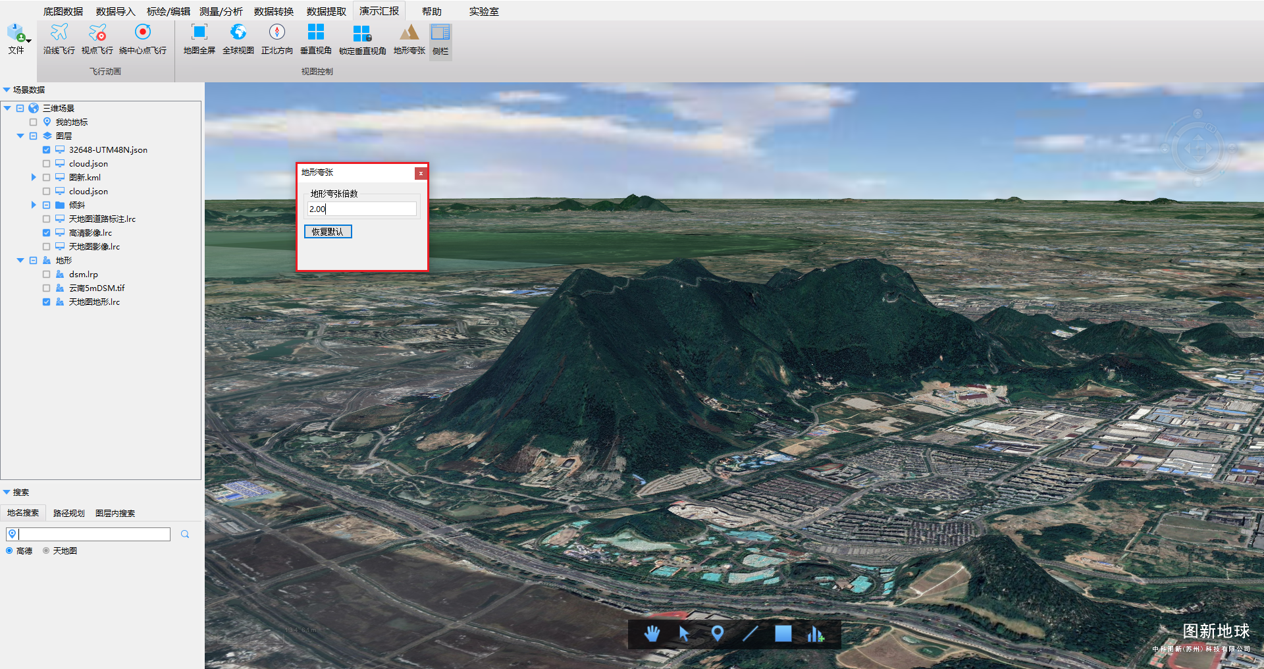The image size is (1264, 669).
Task: Enable 锁定垂直视角 locked vertical view
Action: click(x=363, y=40)
